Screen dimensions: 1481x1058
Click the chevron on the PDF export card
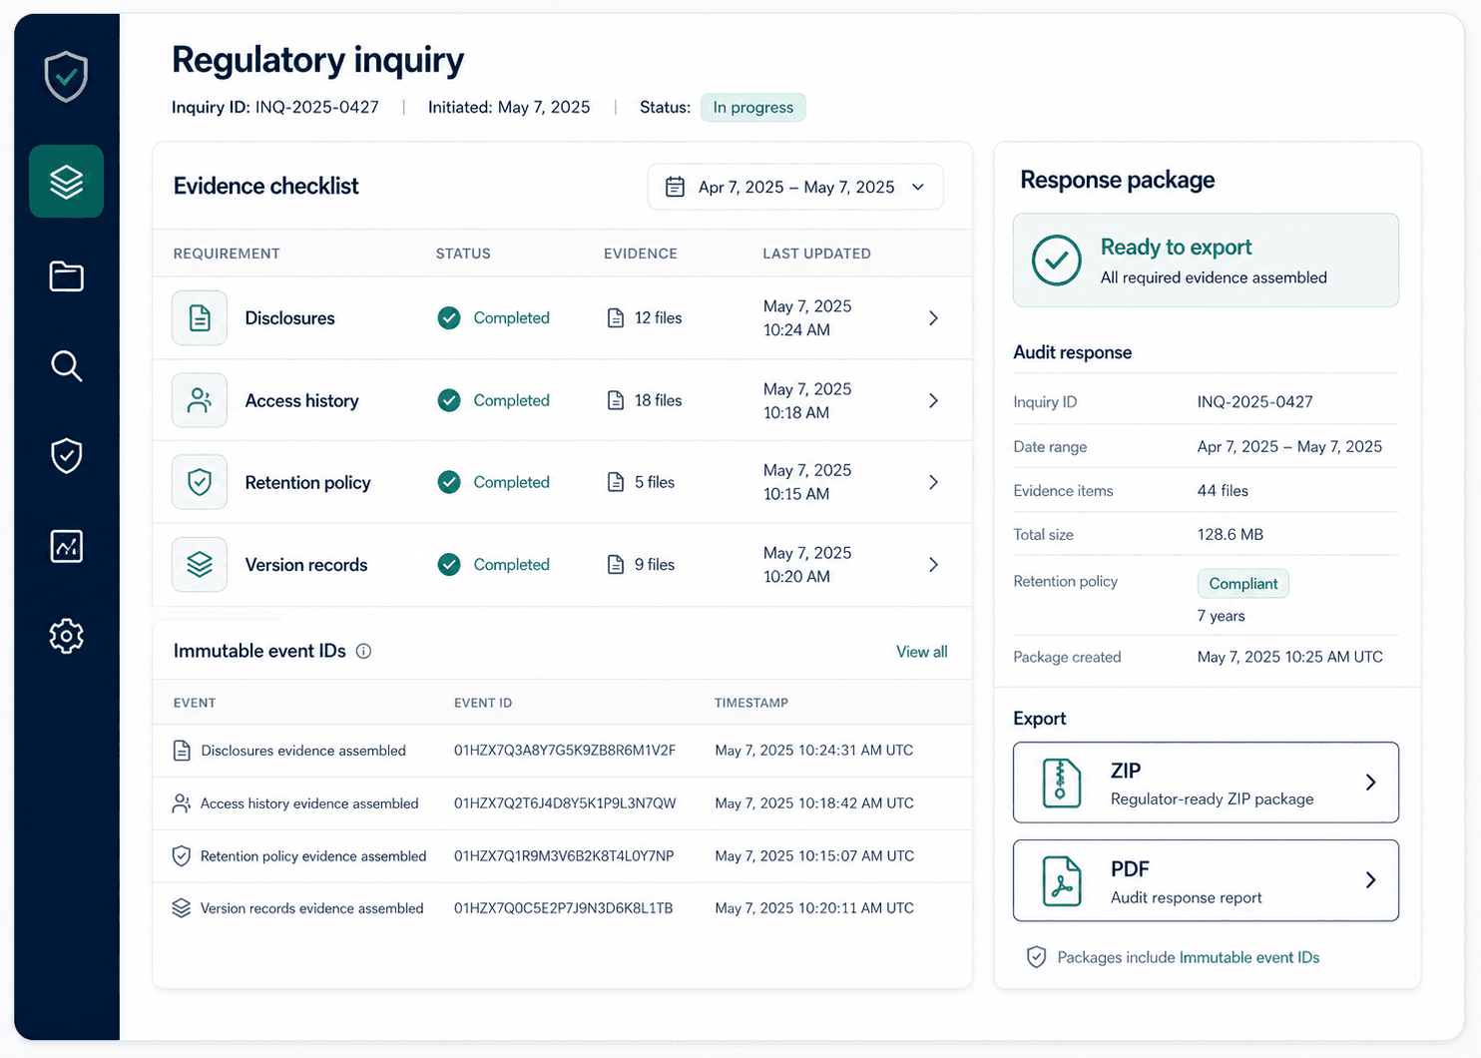point(1371,880)
